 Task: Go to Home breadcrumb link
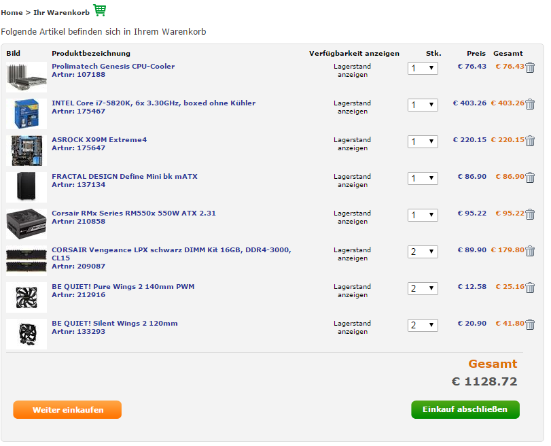click(12, 13)
